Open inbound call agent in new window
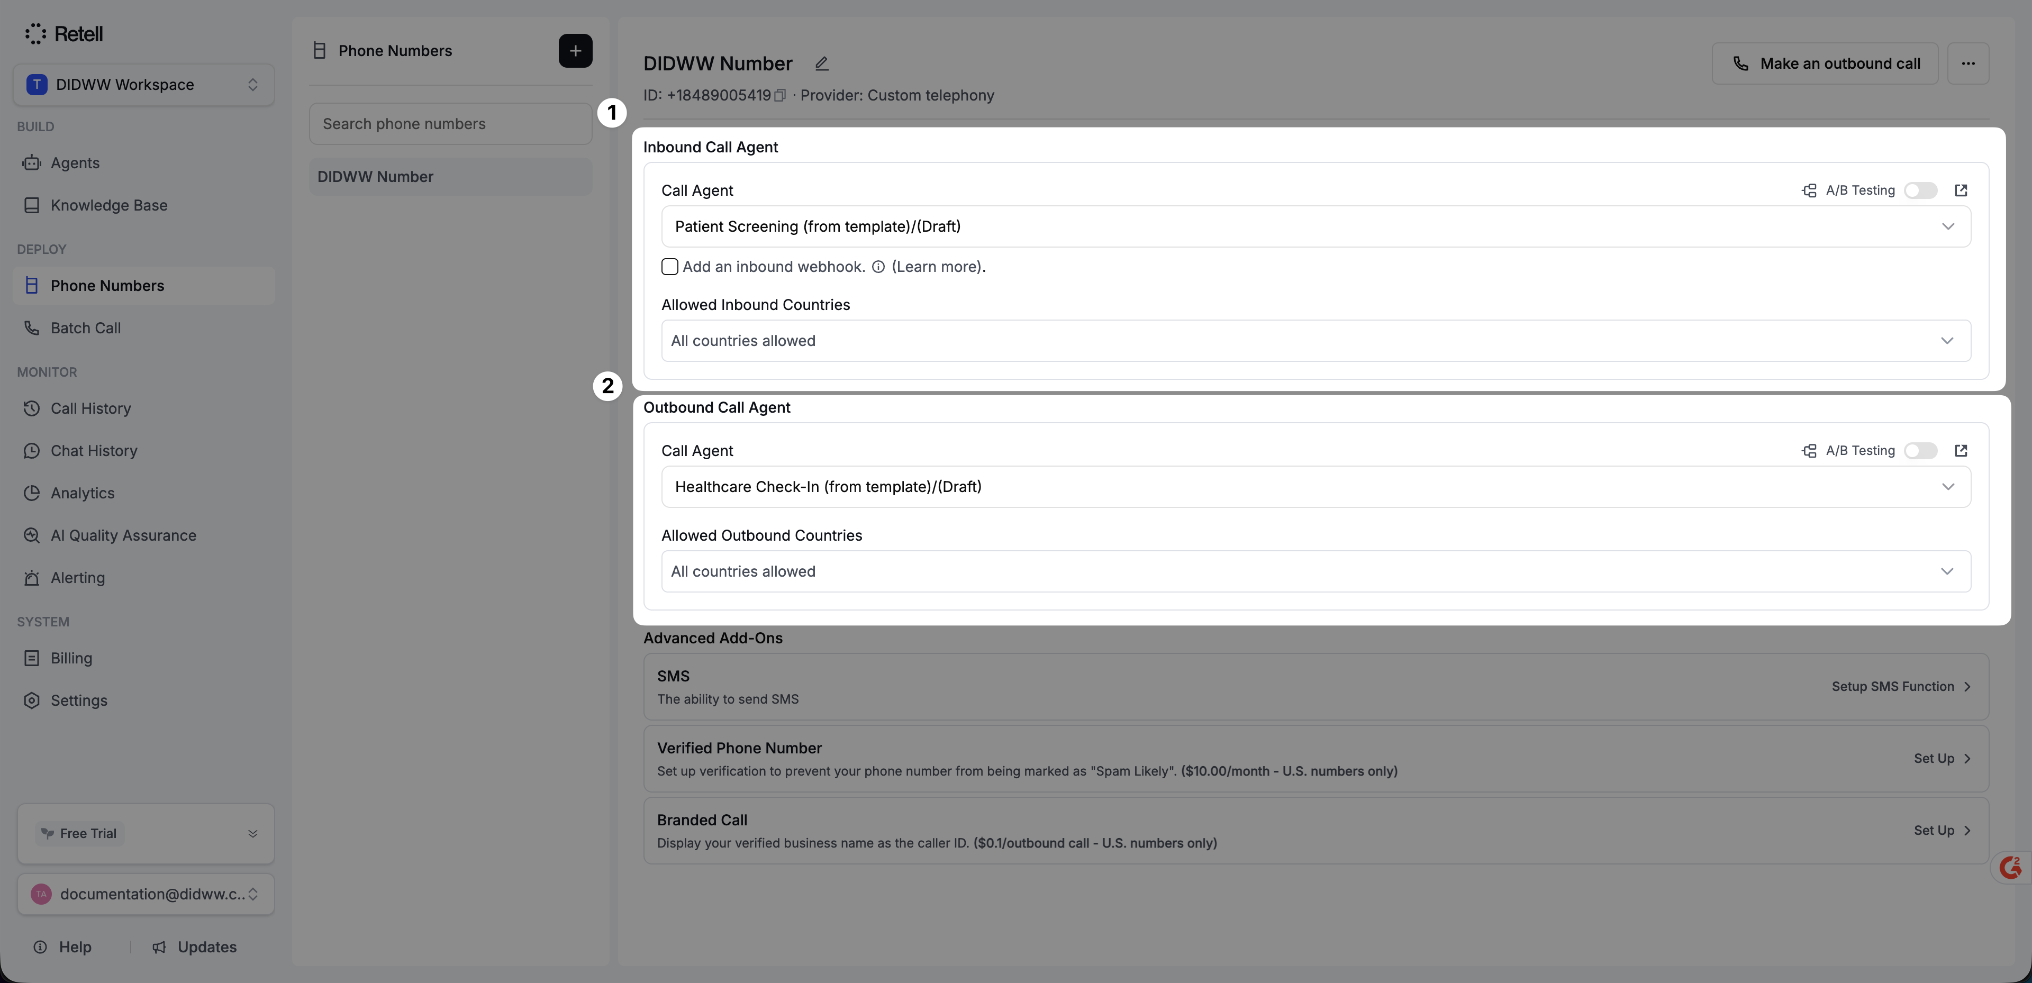Image resolution: width=2032 pixels, height=983 pixels. click(1960, 190)
